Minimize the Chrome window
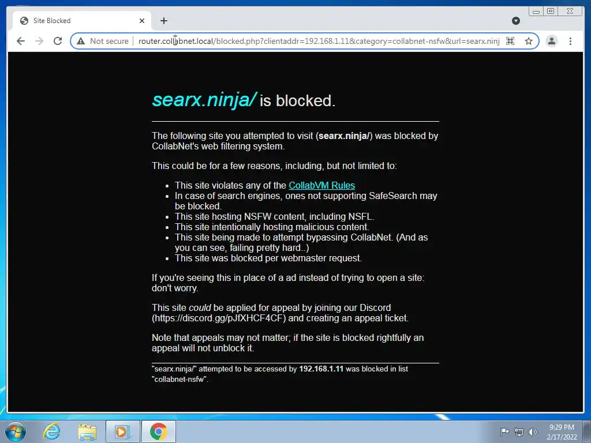This screenshot has height=443, width=591. tap(536, 12)
